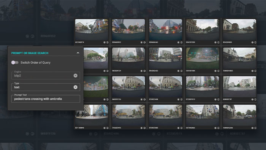Select the thumbnail with dark car on tree-lined street
Image resolution: width=266 pixels, height=150 pixels.
239,115
